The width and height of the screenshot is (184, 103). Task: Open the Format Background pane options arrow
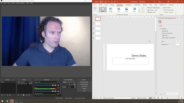178,18
